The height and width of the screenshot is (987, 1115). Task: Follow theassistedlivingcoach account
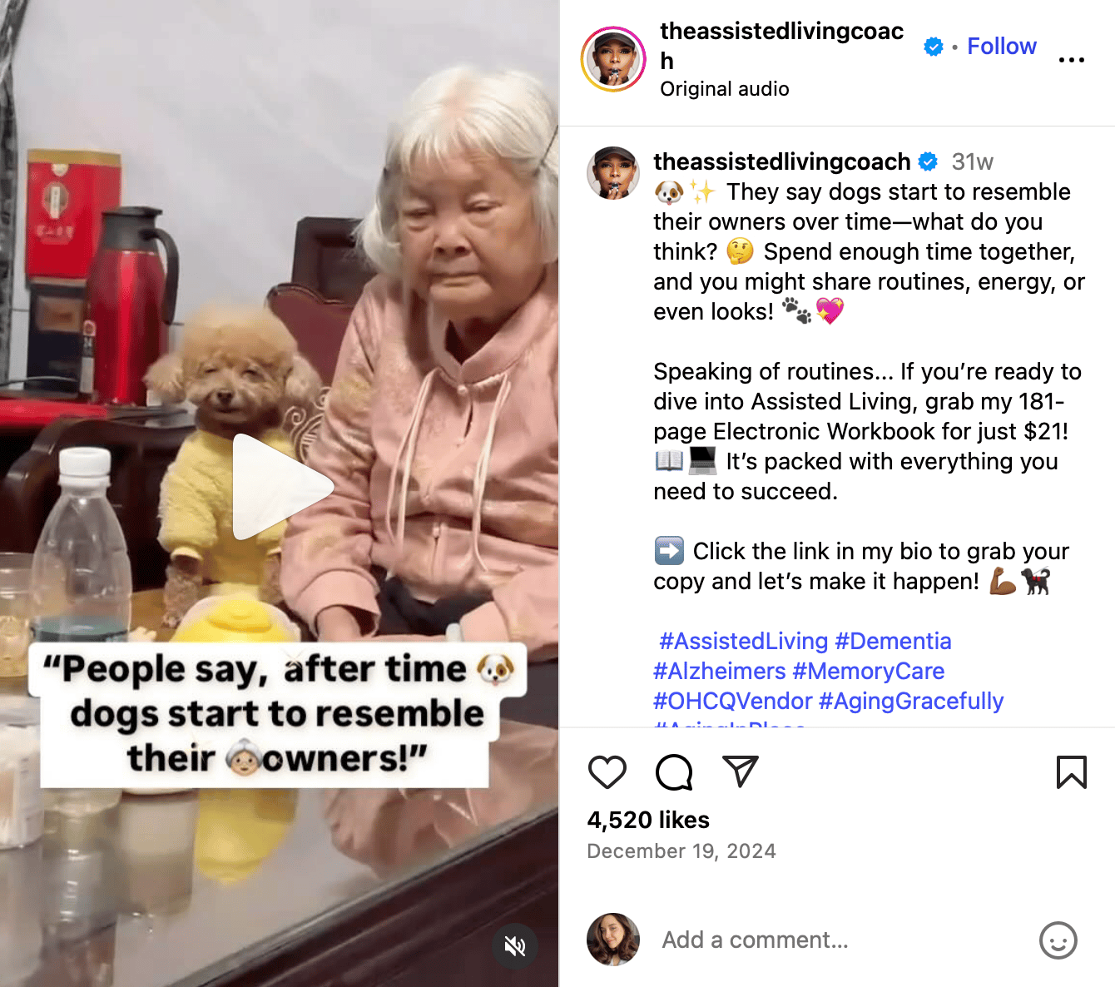[1002, 47]
